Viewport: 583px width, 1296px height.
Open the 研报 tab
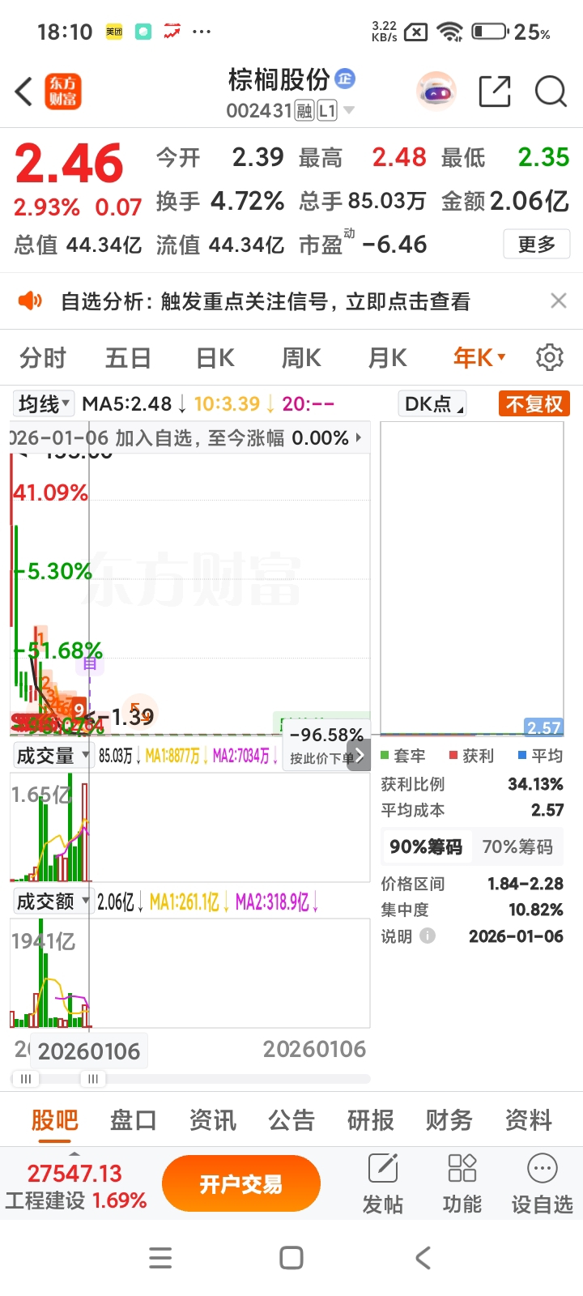point(370,1120)
